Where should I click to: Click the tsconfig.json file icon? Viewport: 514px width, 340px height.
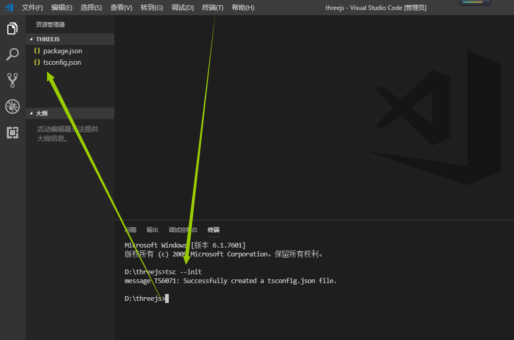click(x=36, y=62)
